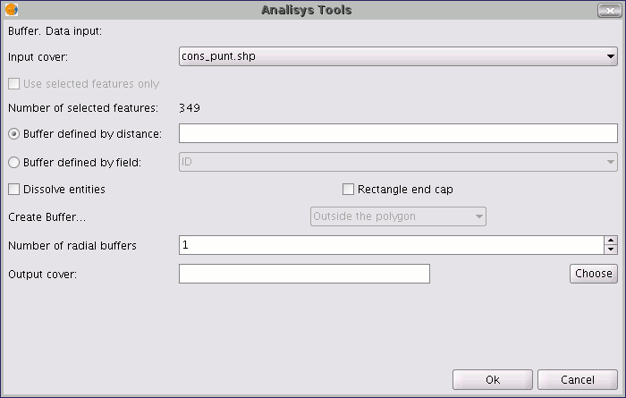The image size is (626, 398).
Task: Click the selected features count 349
Action: tap(190, 108)
